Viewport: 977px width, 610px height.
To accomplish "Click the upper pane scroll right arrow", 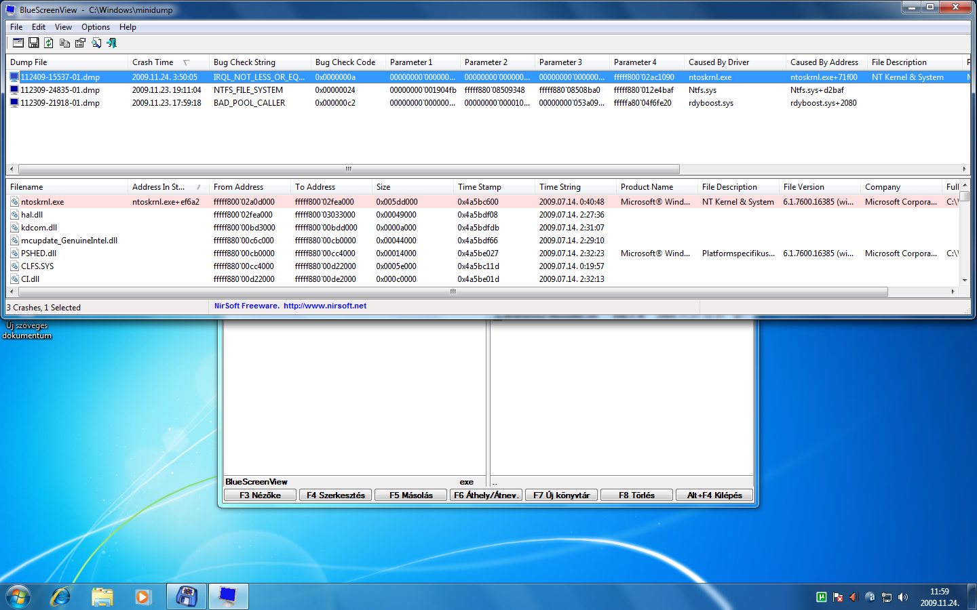I will click(964, 169).
